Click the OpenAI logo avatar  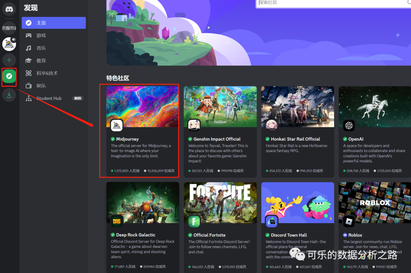pos(349,125)
